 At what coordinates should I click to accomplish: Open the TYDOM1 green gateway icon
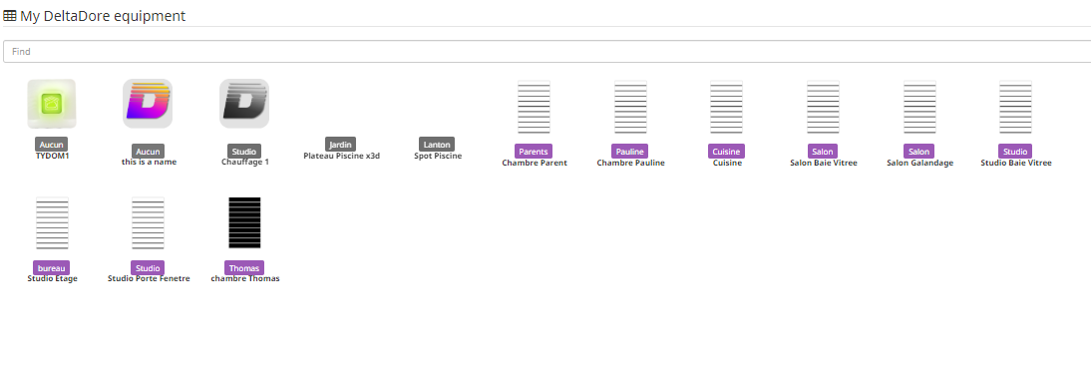tap(52, 104)
